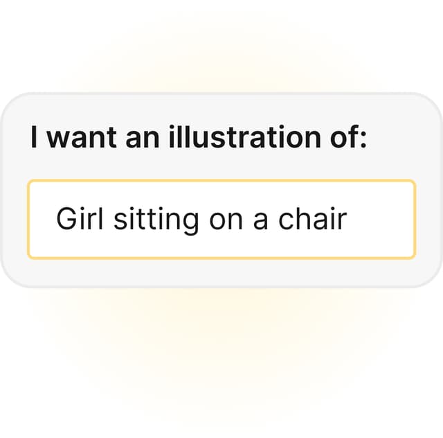Screen dimensions: 443x438
Task: Click the word "chair" in the input
Action: (x=312, y=219)
